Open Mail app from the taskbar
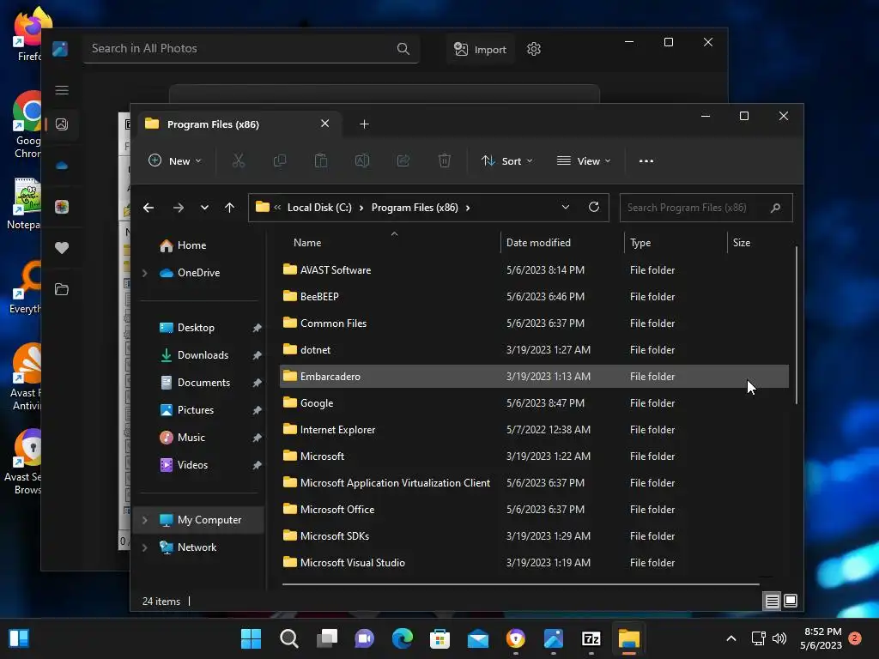The image size is (879, 659). tap(477, 638)
